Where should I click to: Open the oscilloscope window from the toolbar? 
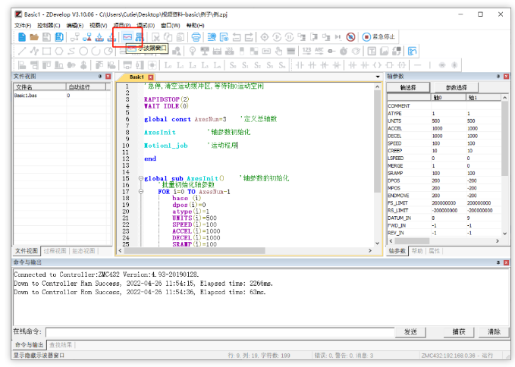127,37
